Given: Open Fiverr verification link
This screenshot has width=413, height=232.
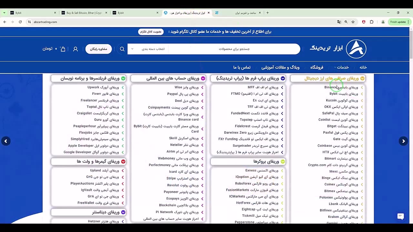Looking at the screenshot, I should coord(106,94).
